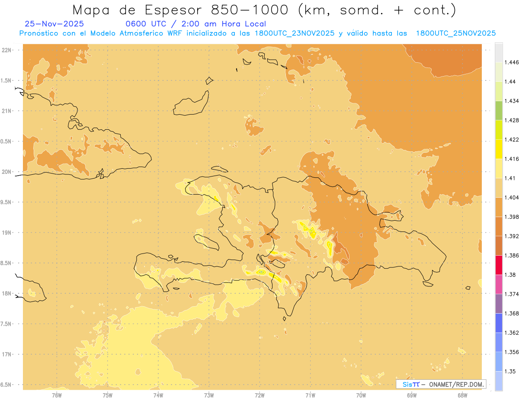Choose the purple swatch between 1.368 and 1.374

point(499,304)
